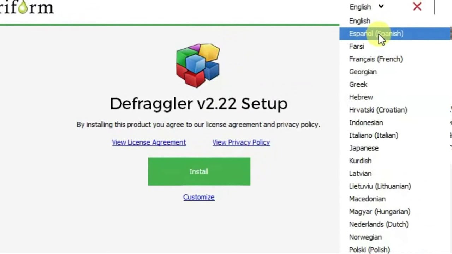Choose Hrvatski (Croatian) language

[x=395, y=110]
